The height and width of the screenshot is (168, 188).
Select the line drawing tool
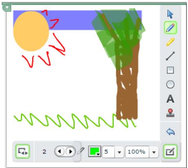tap(171, 56)
